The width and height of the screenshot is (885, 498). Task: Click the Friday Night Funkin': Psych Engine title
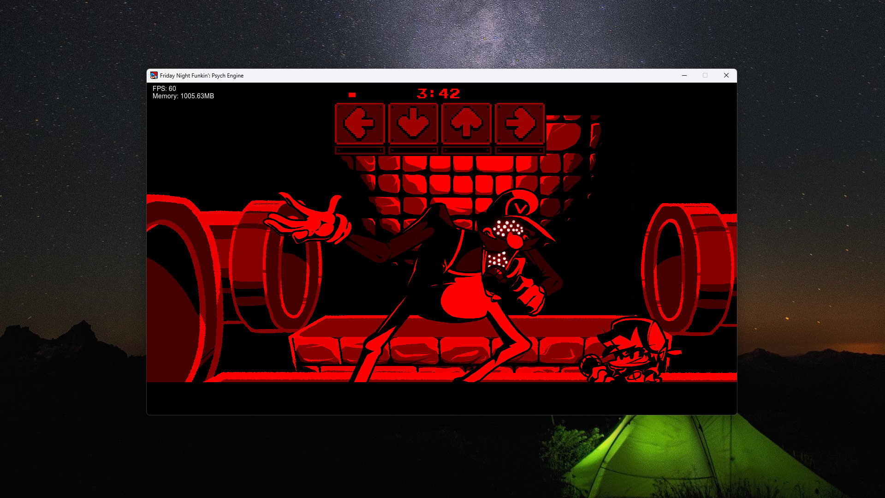coord(202,76)
